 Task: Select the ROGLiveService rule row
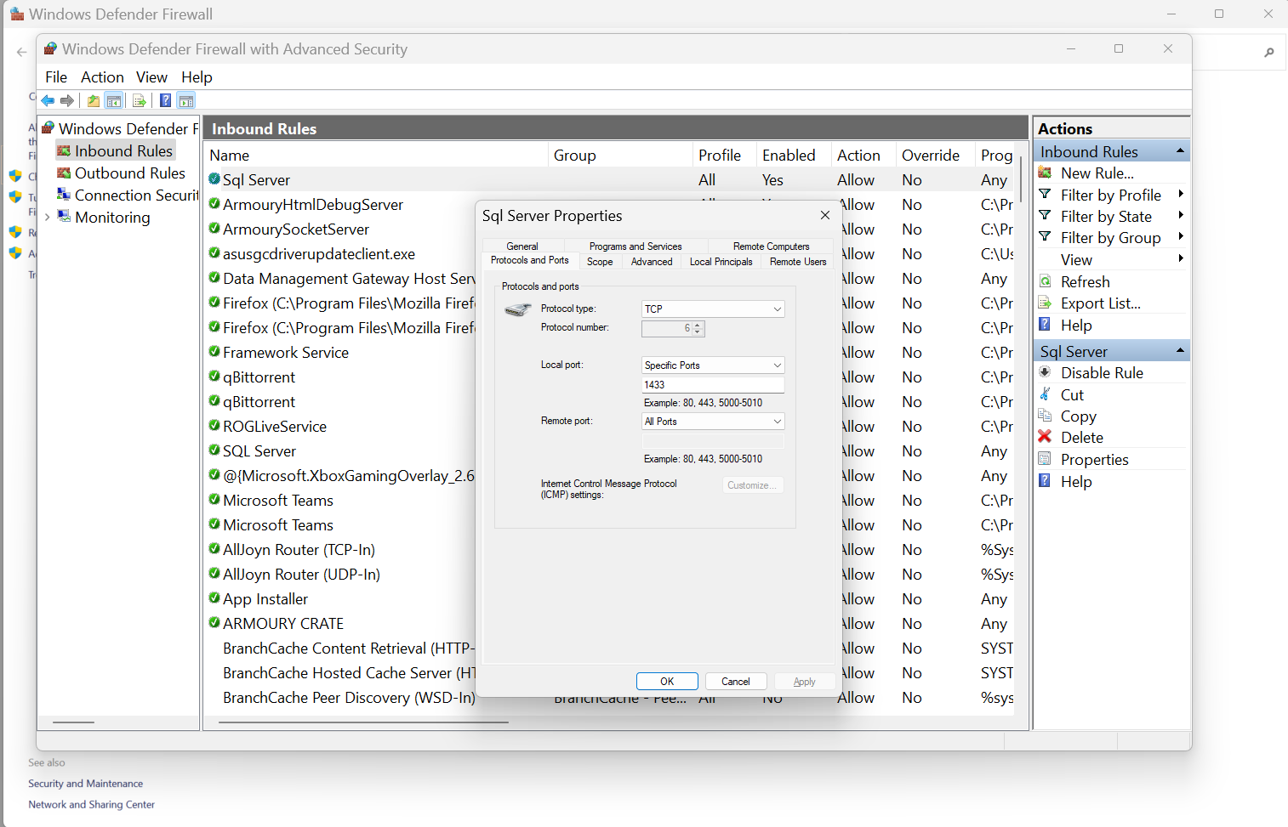[274, 426]
